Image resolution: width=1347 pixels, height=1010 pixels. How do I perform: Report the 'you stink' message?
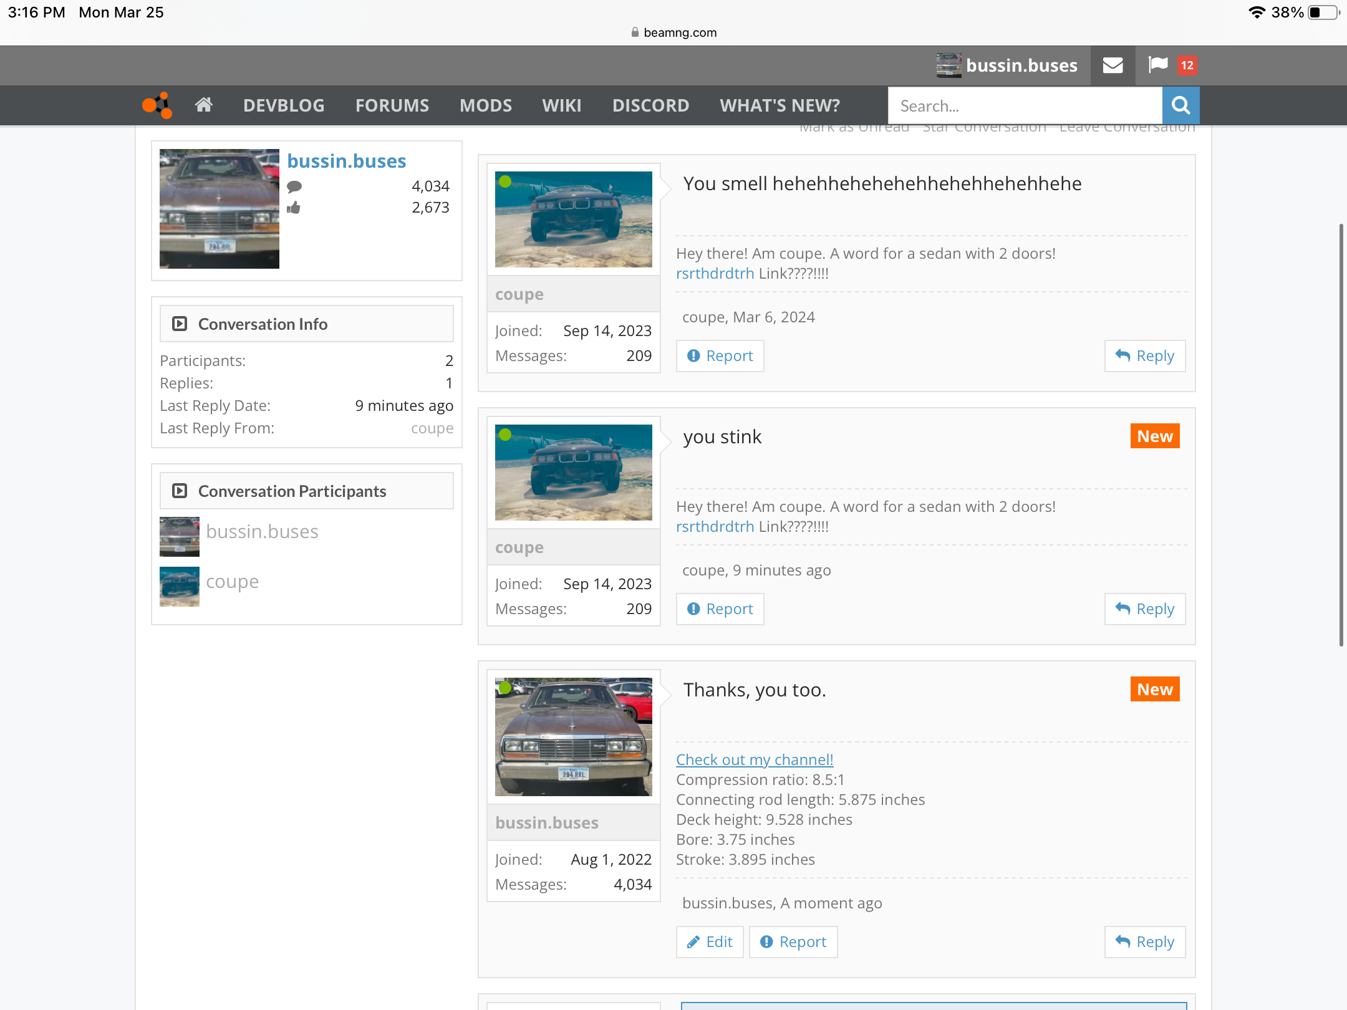[720, 609]
